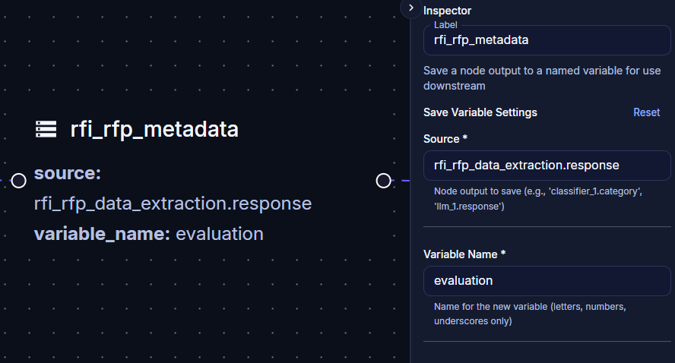Image resolution: width=675 pixels, height=363 pixels.
Task: Click the small Label caption above the field
Action: pos(445,25)
